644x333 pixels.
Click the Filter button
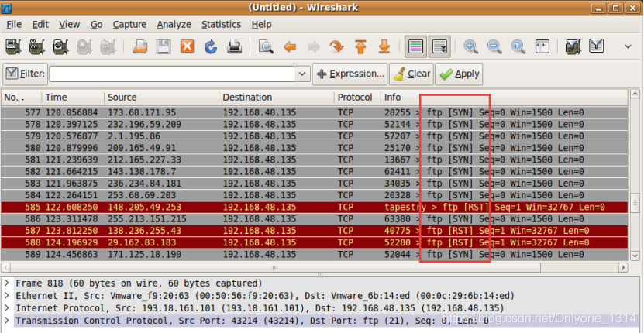click(x=26, y=74)
